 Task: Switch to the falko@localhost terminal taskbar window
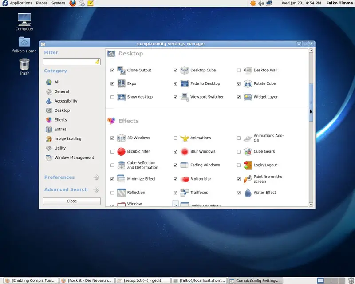(199, 280)
